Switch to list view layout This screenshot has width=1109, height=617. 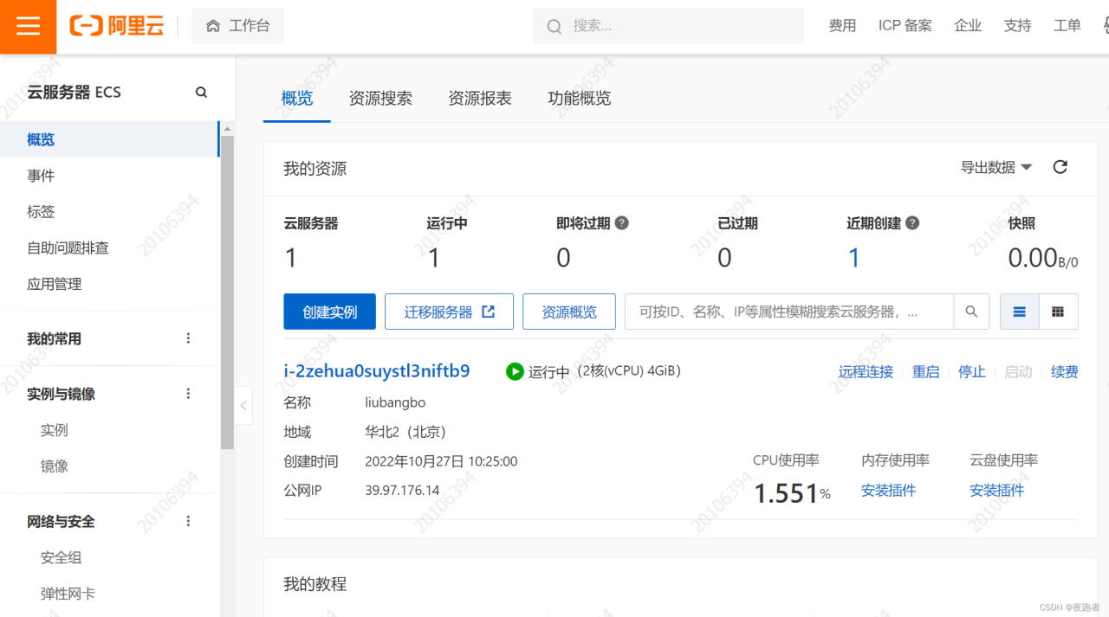pos(1020,312)
